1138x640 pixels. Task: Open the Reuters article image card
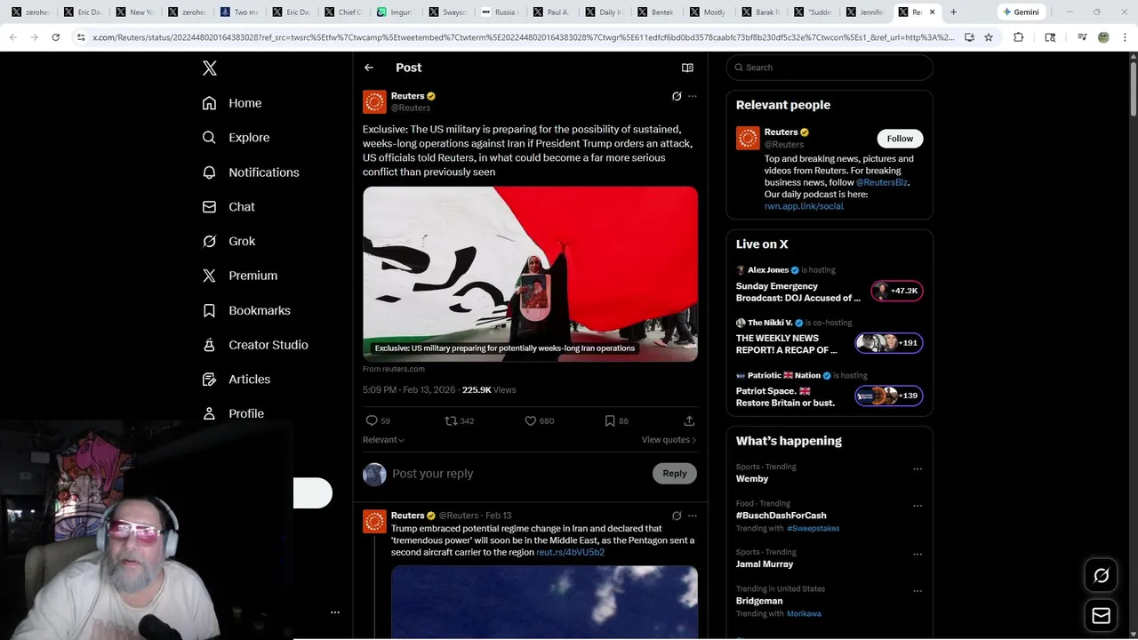click(530, 274)
